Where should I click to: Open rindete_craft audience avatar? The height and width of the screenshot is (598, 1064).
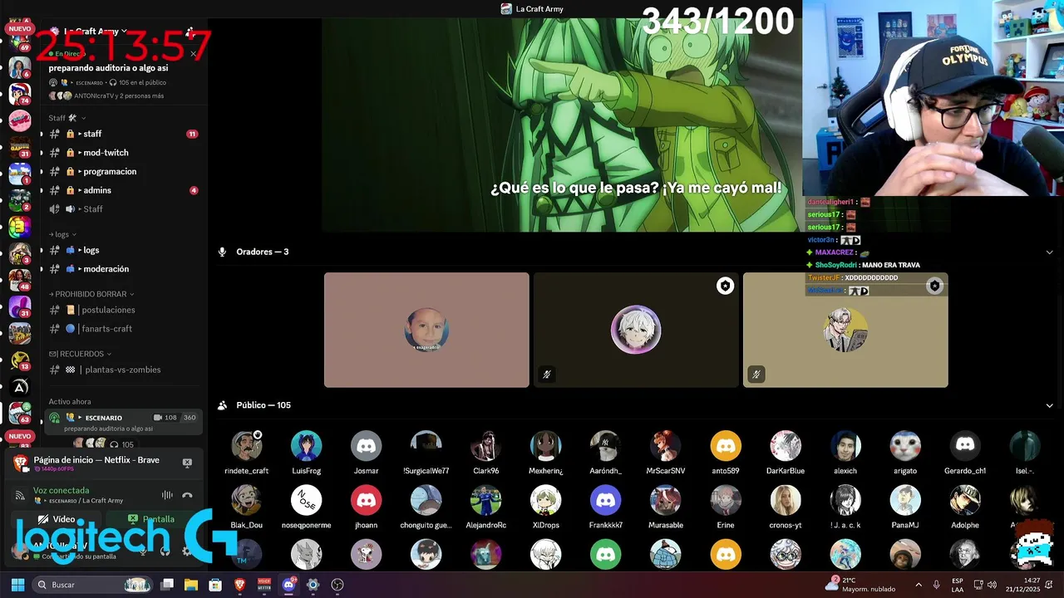click(246, 446)
